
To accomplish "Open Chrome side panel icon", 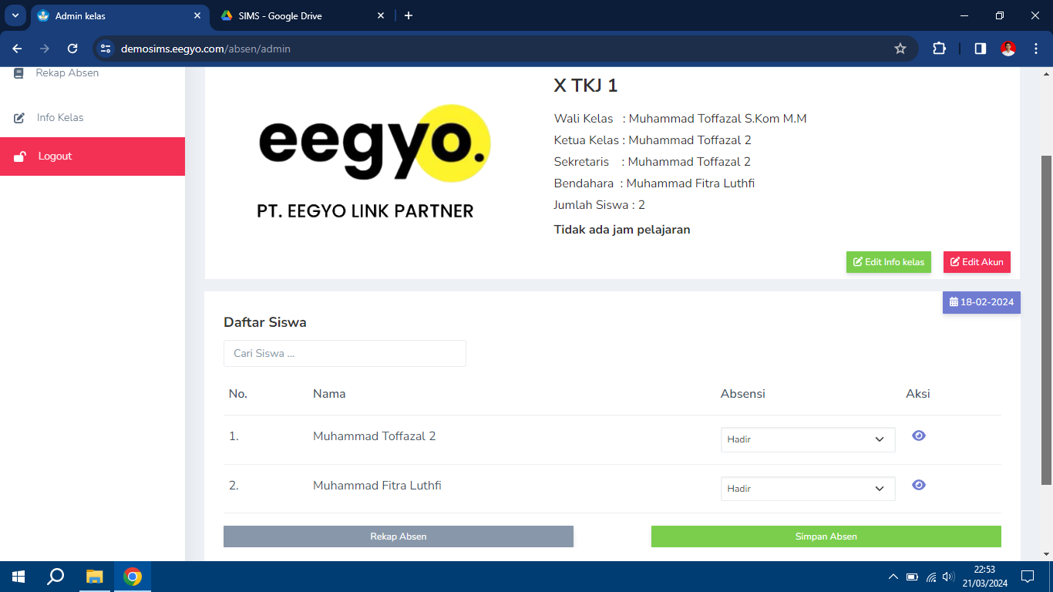I will [980, 49].
